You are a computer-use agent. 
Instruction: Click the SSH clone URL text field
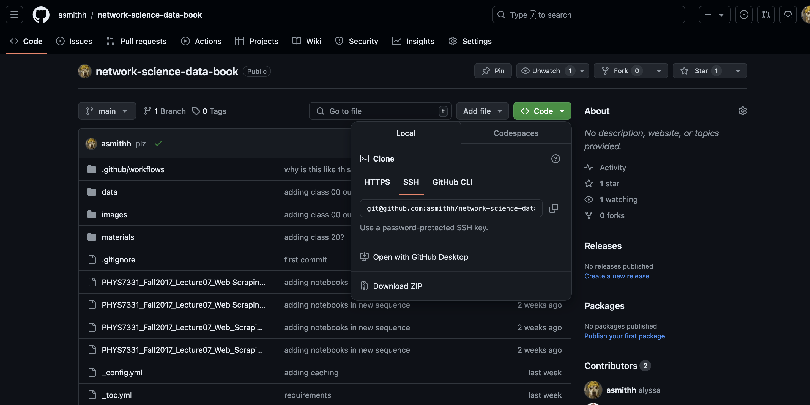click(x=451, y=208)
